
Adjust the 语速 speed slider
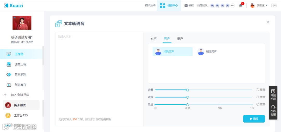click(x=187, y=105)
